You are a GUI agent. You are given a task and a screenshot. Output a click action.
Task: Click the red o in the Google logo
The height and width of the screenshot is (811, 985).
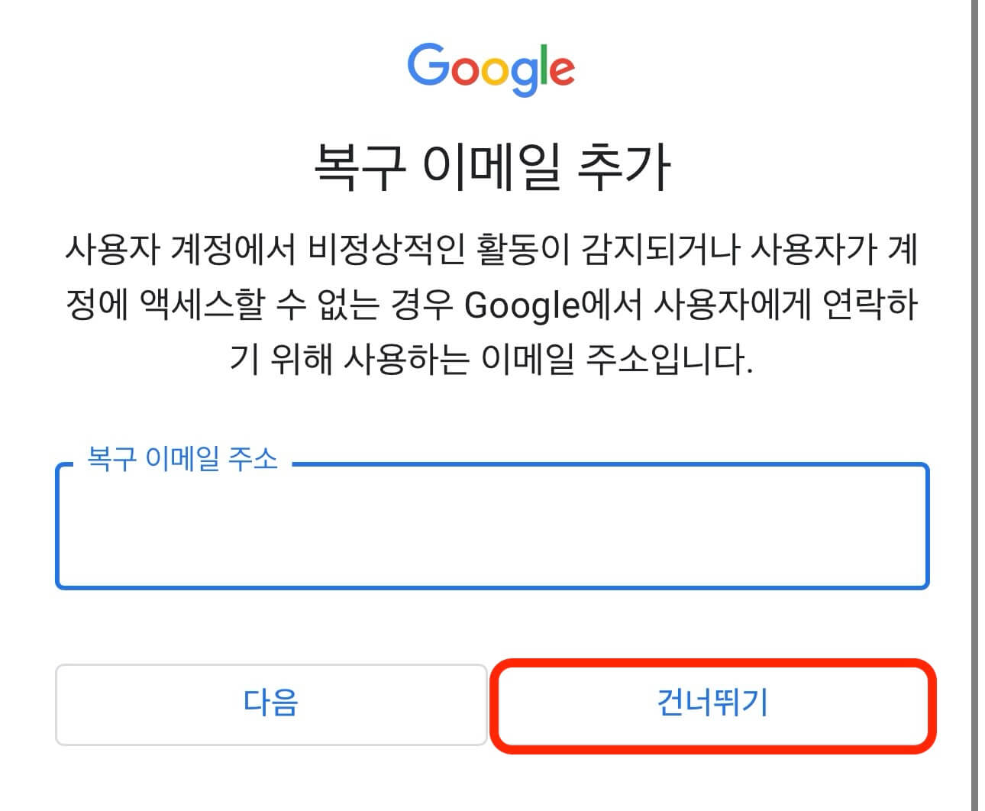467,73
